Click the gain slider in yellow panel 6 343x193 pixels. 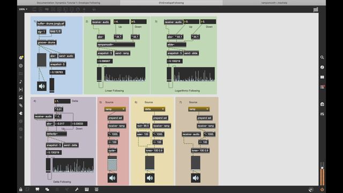150,163
